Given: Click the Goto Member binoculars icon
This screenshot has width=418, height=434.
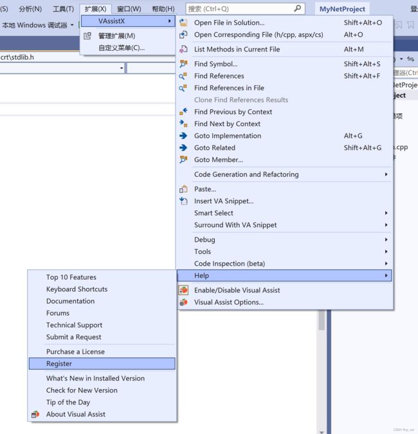Looking at the screenshot, I should coord(183,159).
